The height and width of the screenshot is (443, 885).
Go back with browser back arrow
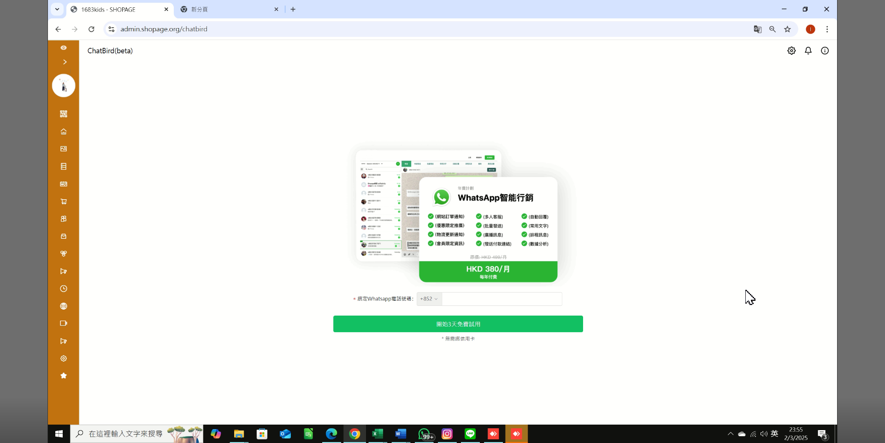coord(58,29)
